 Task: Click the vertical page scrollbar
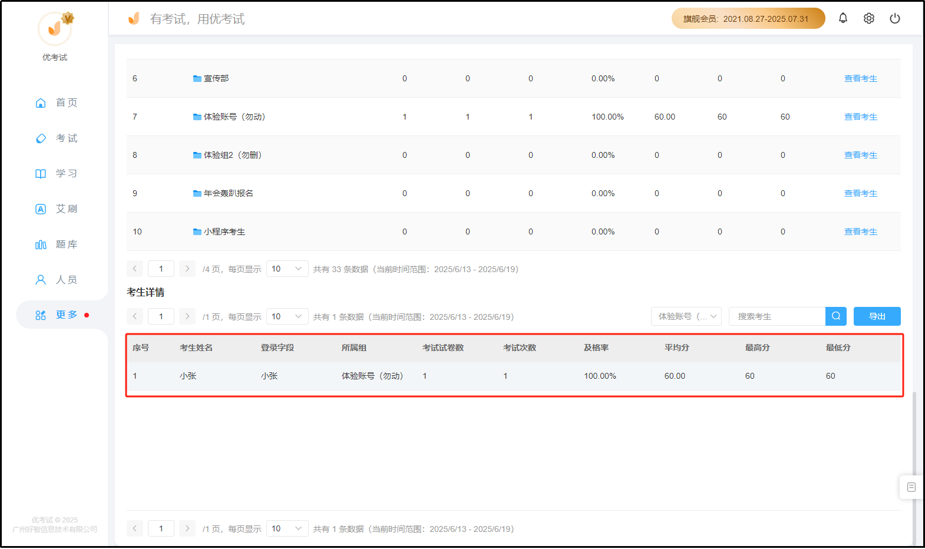914,468
